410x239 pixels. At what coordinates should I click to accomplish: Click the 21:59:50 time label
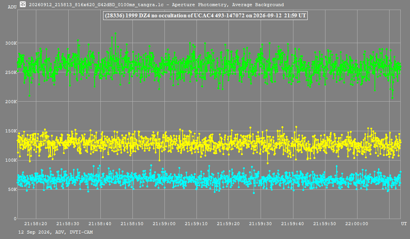325,224
